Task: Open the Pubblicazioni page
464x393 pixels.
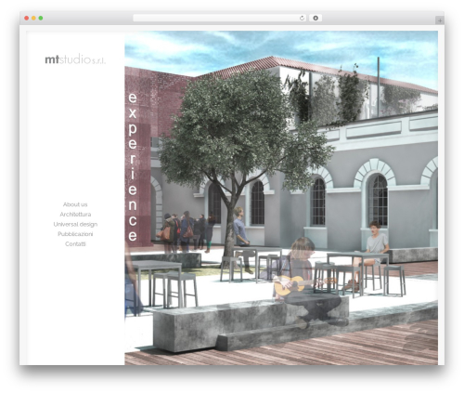Action: pyautogui.click(x=75, y=234)
